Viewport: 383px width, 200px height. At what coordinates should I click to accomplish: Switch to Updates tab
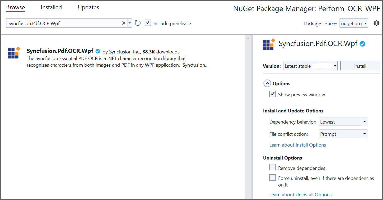[x=88, y=7]
